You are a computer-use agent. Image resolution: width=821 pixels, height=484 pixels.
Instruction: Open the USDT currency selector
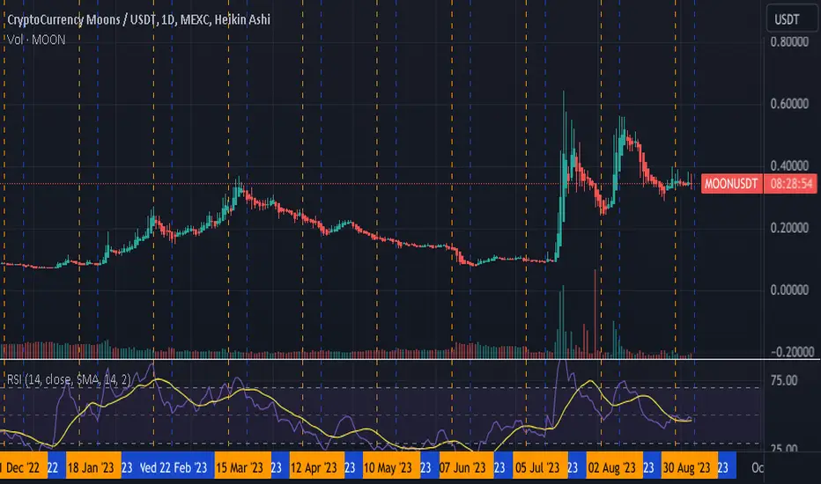(x=792, y=18)
